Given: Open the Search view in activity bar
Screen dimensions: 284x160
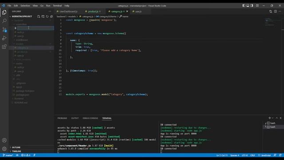Looking at the screenshot, I should tap(4, 21).
